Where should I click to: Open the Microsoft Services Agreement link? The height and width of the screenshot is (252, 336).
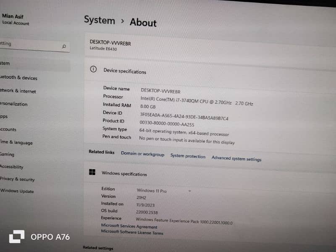(129, 226)
